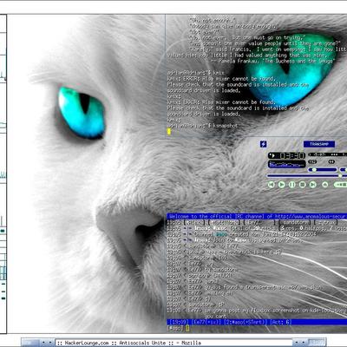Click the right arrow beside taskbar workspace label

click(50, 343)
